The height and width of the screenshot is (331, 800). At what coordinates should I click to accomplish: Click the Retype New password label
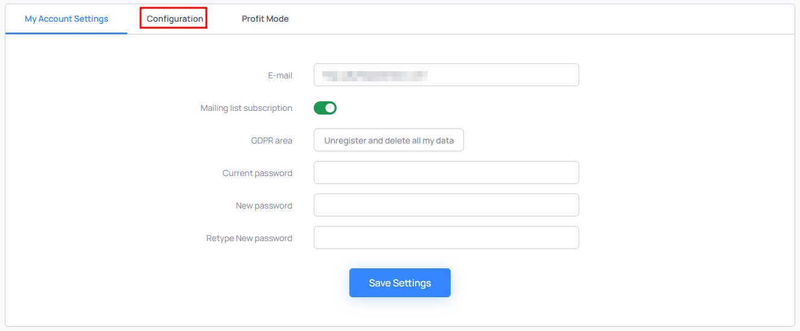[x=249, y=238]
